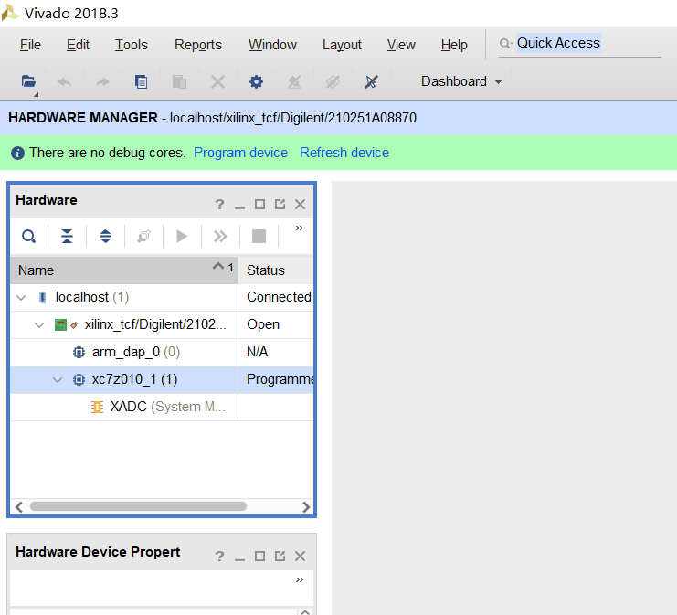Image resolution: width=677 pixels, height=615 pixels.
Task: Open the View menu
Action: 401,45
